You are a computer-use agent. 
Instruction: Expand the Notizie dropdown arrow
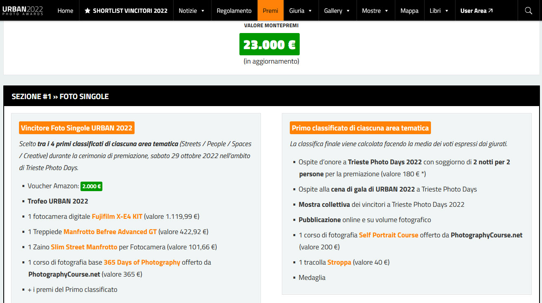coord(203,11)
